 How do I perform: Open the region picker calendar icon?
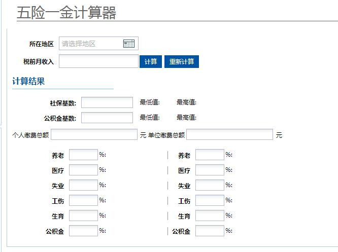[129, 44]
